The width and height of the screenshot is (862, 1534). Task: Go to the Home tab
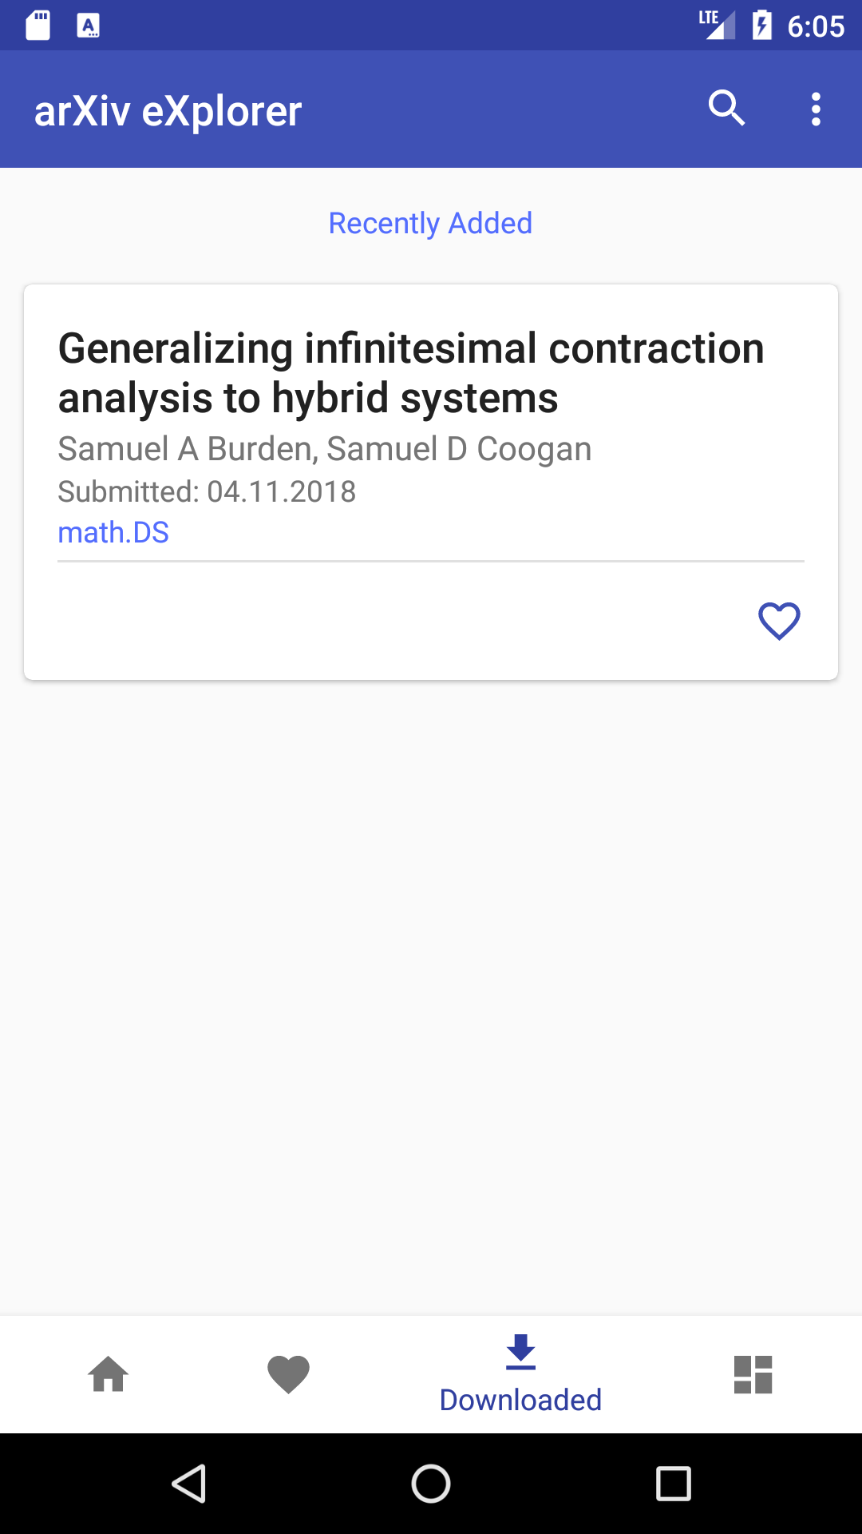109,1374
